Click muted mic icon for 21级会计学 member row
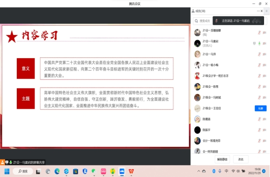This screenshot has width=270, height=177. point(260,76)
